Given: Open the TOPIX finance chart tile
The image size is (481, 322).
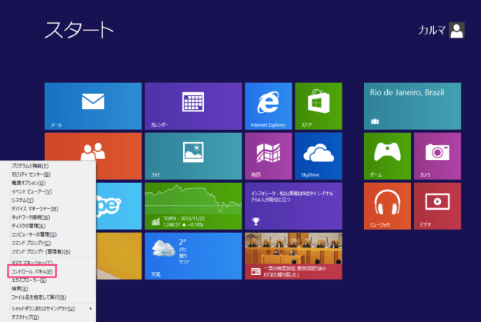Looking at the screenshot, I should pos(193,206).
